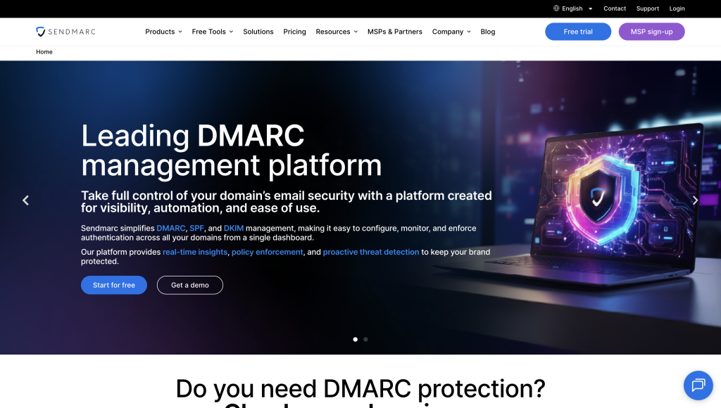Navigate to MSPs & Partners
The image size is (721, 408).
point(394,32)
